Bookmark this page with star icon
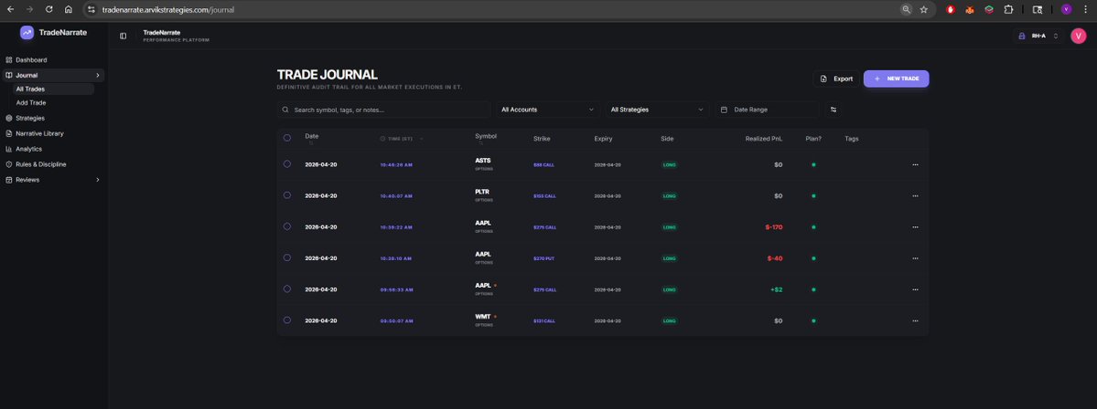Screen dimensions: 1097x409 (923, 10)
